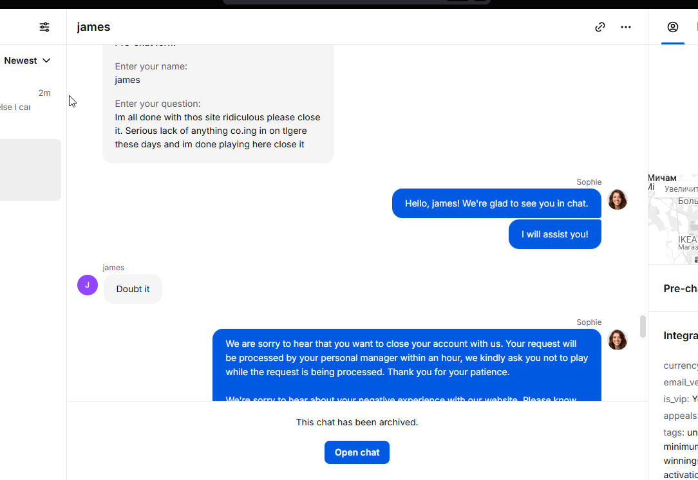Expand the Integration section in details panel
698x480 pixels.
(x=680, y=335)
